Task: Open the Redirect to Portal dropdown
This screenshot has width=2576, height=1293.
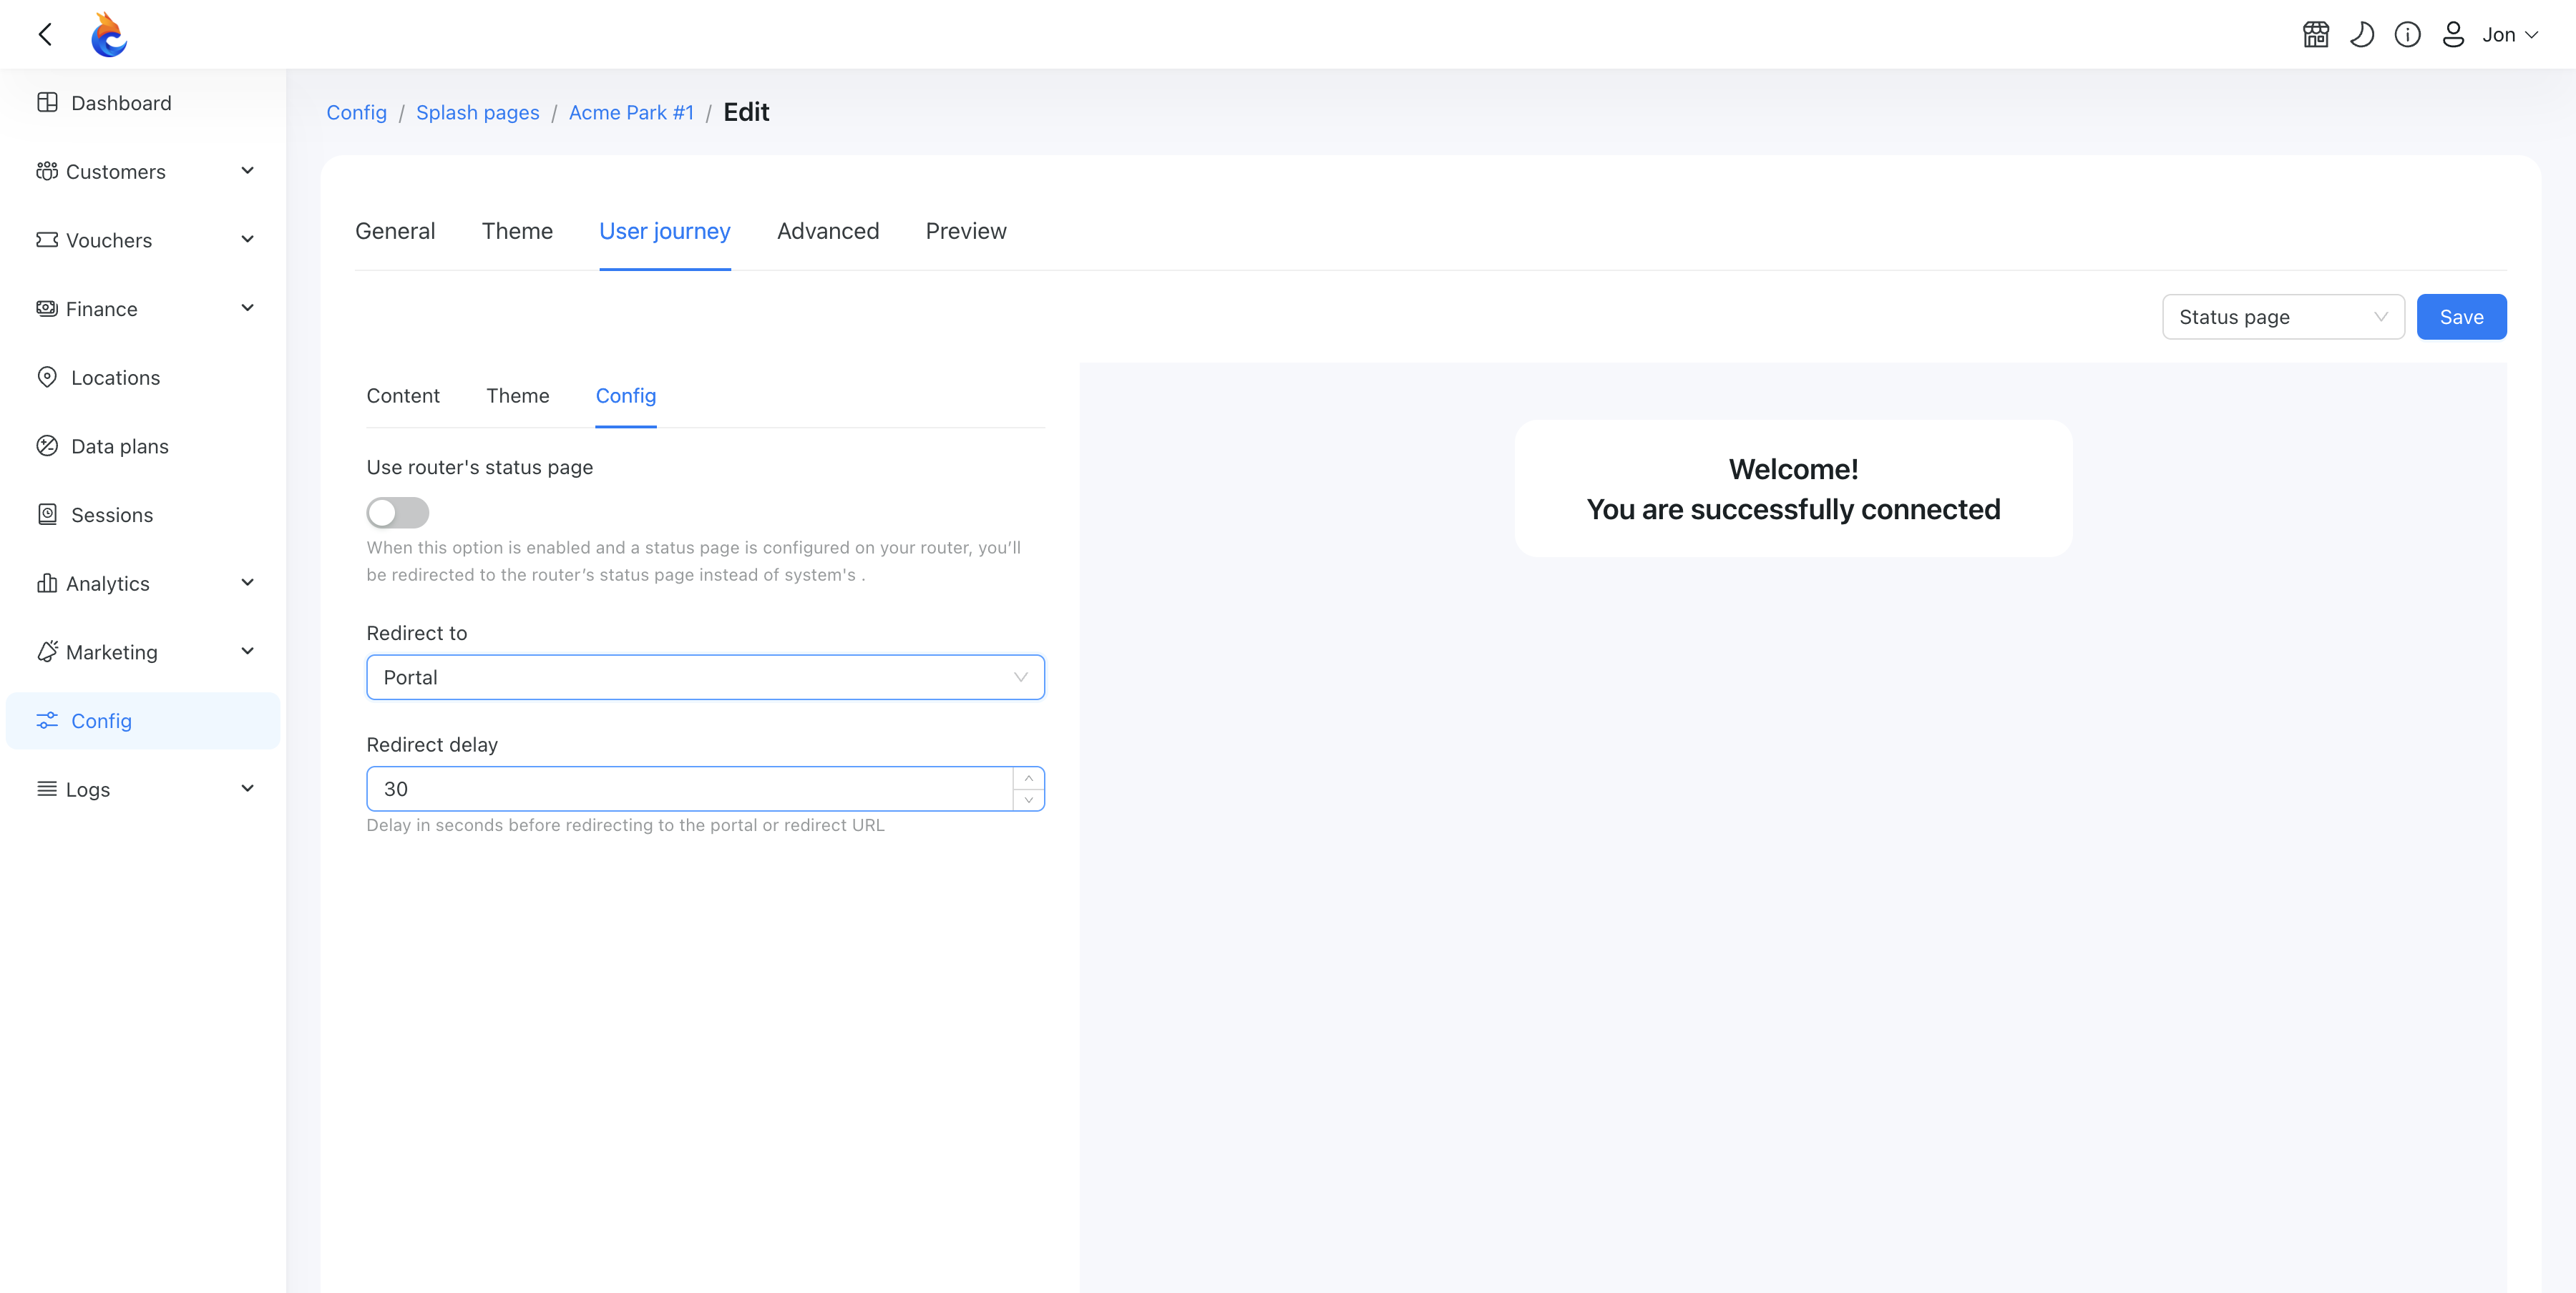Action: coord(705,677)
